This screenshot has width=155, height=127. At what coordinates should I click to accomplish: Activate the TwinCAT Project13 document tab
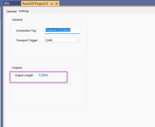pyautogui.click(x=35, y=4)
